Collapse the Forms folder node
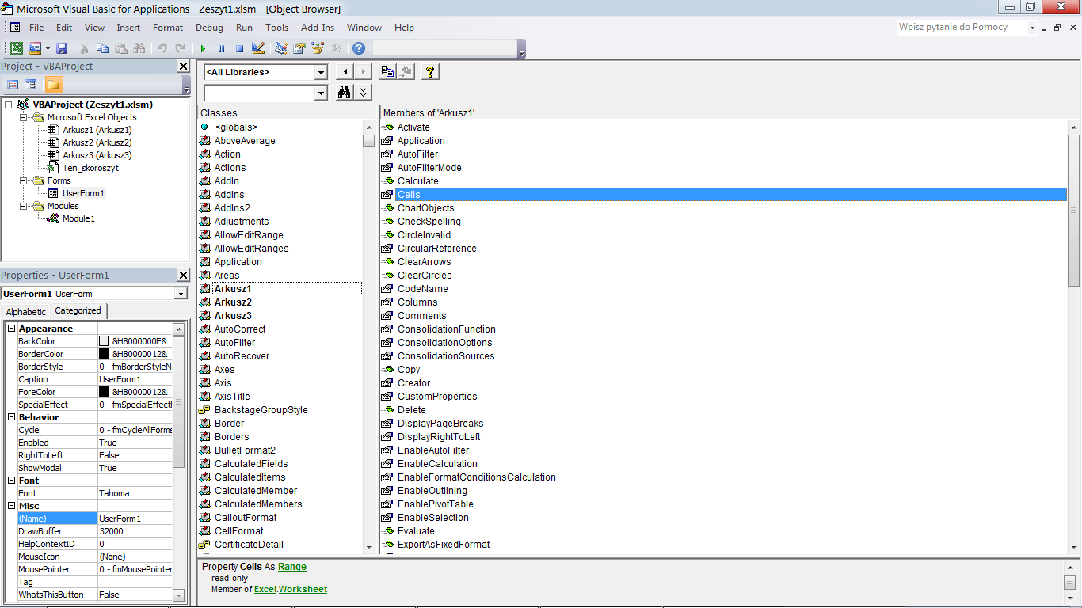 [24, 180]
